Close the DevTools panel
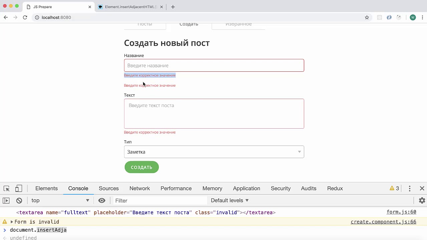 tap(422, 188)
